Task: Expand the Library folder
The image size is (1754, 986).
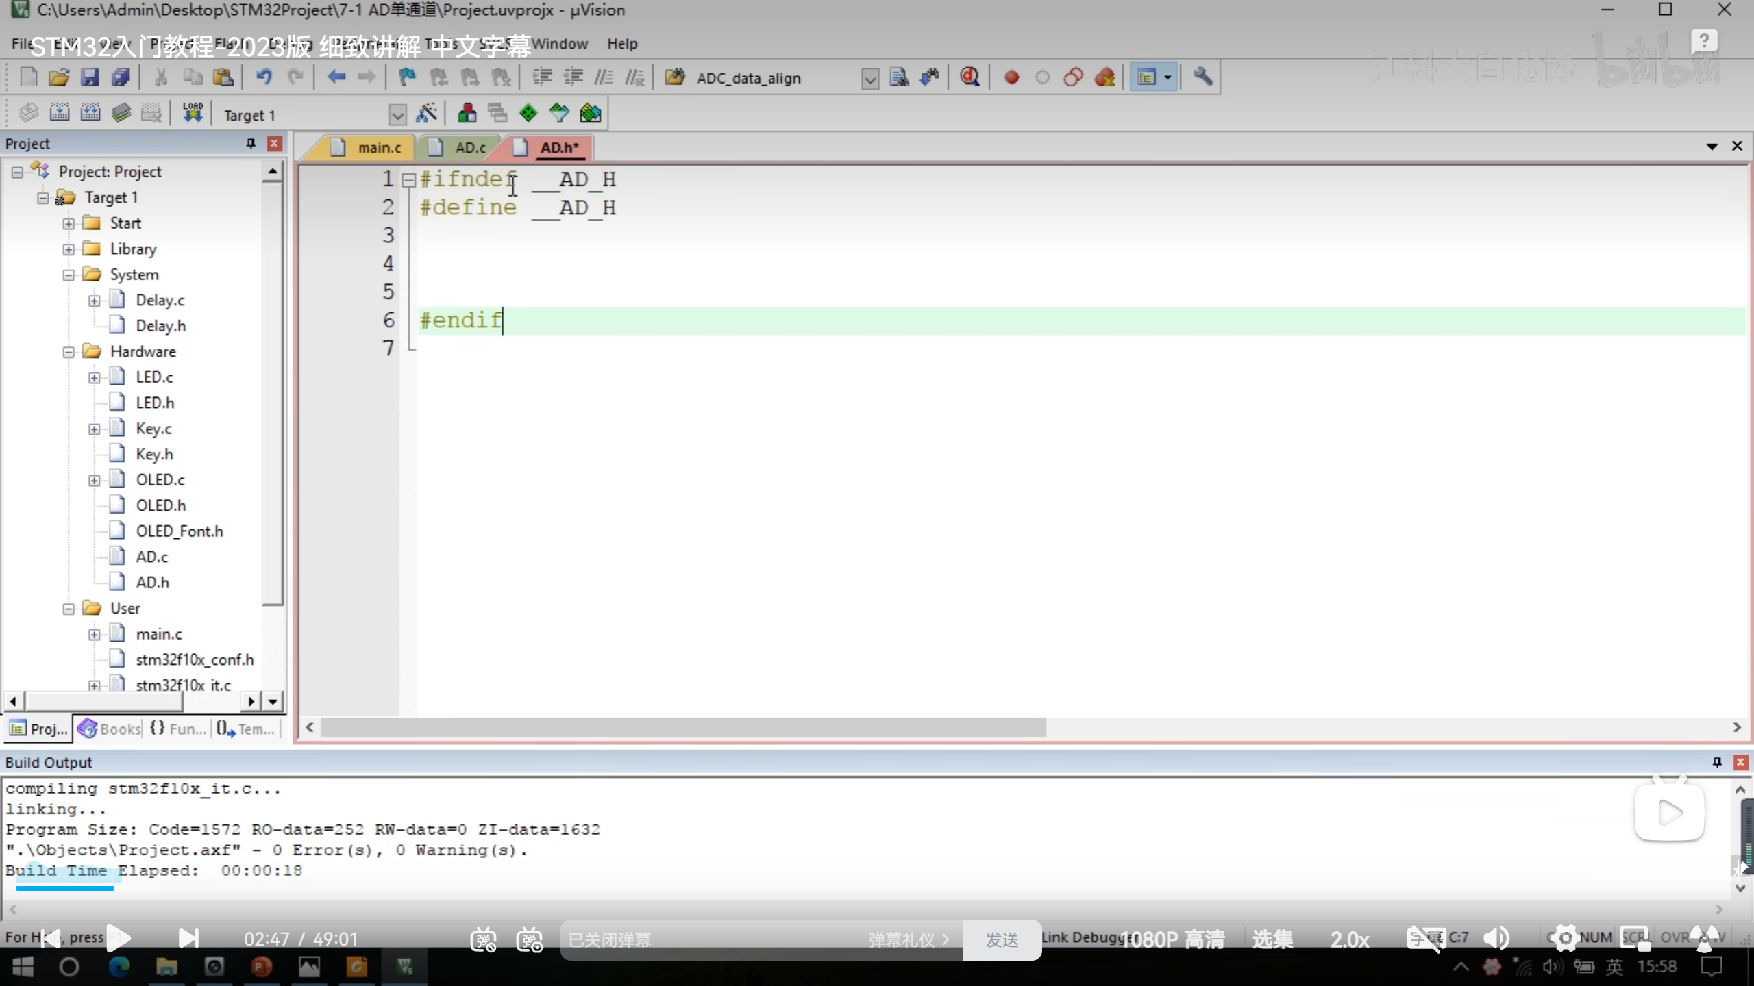Action: 69,249
